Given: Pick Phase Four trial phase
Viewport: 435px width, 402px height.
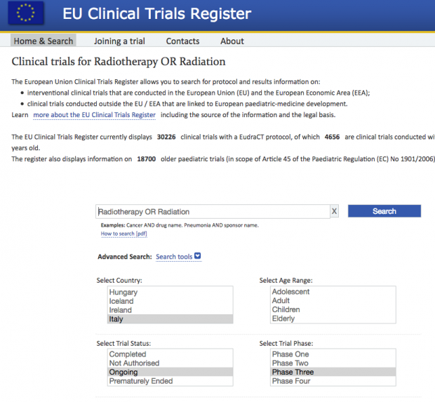Looking at the screenshot, I should coord(333,381).
